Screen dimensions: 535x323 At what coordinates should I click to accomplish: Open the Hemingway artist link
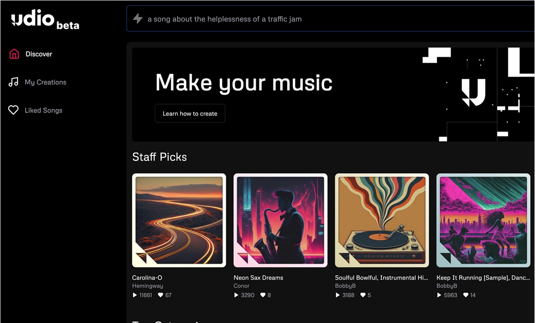(x=147, y=286)
